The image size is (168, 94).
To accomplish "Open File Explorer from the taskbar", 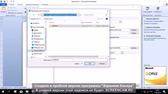I will tap(27, 92).
